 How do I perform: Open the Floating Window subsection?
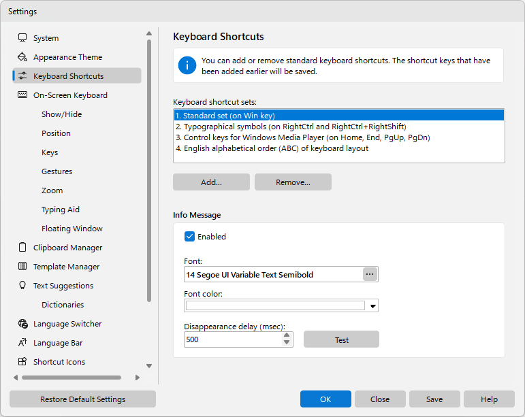pos(72,229)
